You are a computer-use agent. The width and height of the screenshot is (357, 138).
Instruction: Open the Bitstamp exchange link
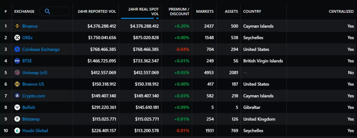click(x=31, y=119)
